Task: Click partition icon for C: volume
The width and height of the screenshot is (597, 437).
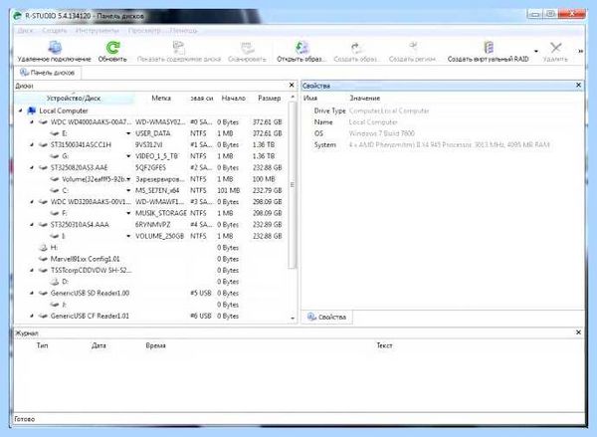Action: point(55,190)
